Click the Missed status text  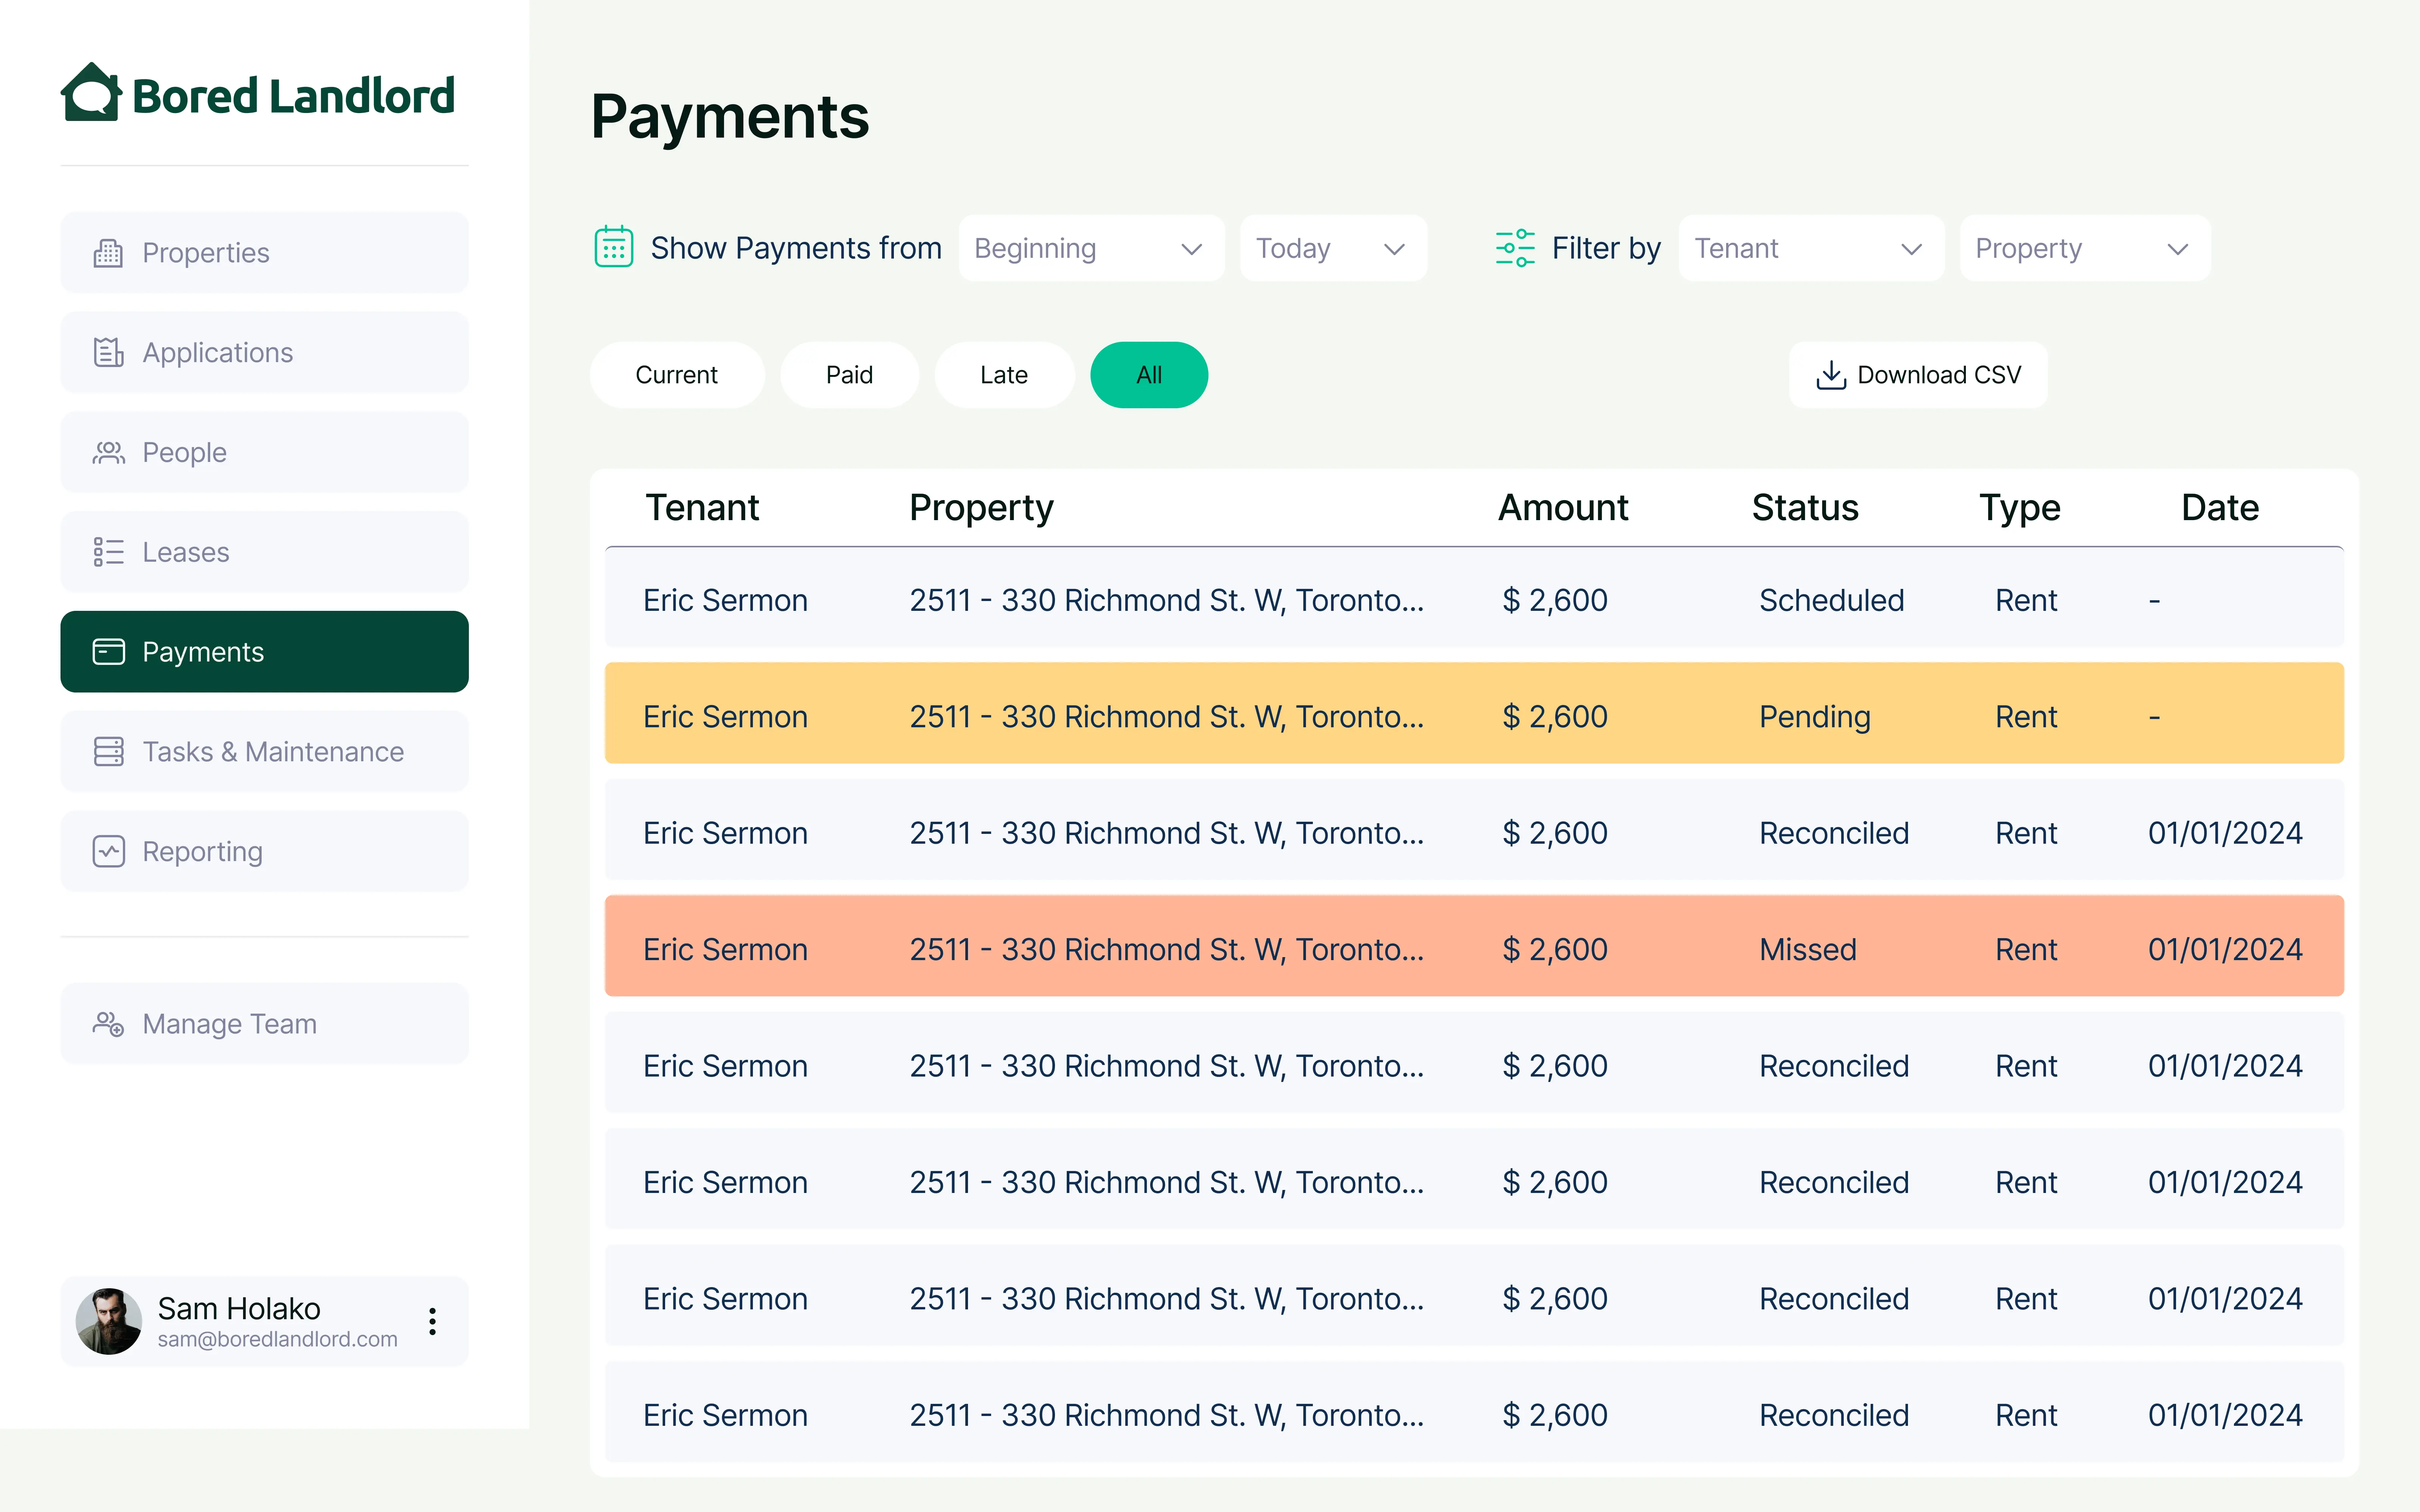point(1807,949)
